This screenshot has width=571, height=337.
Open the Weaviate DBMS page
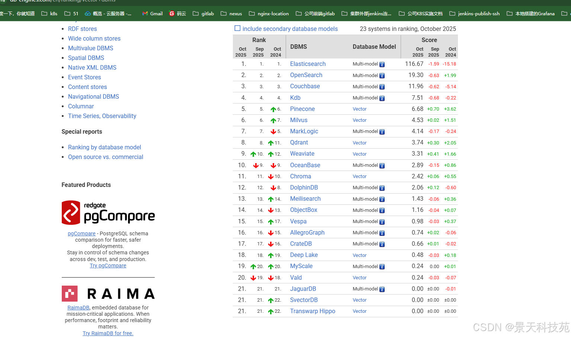click(302, 153)
